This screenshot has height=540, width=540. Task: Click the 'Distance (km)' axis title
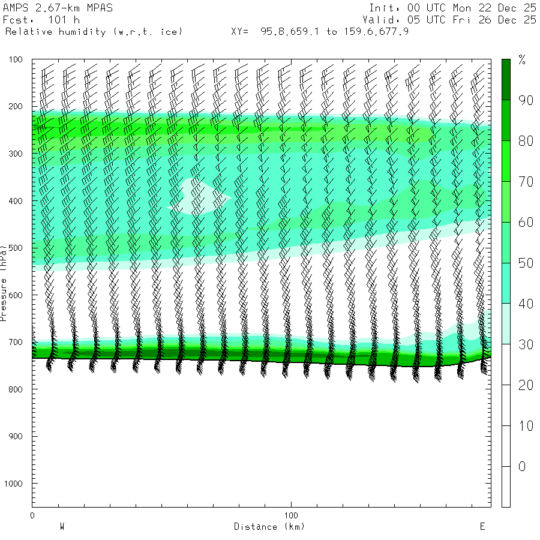(x=269, y=527)
